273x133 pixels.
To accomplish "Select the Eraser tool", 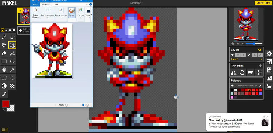I will [4, 53].
